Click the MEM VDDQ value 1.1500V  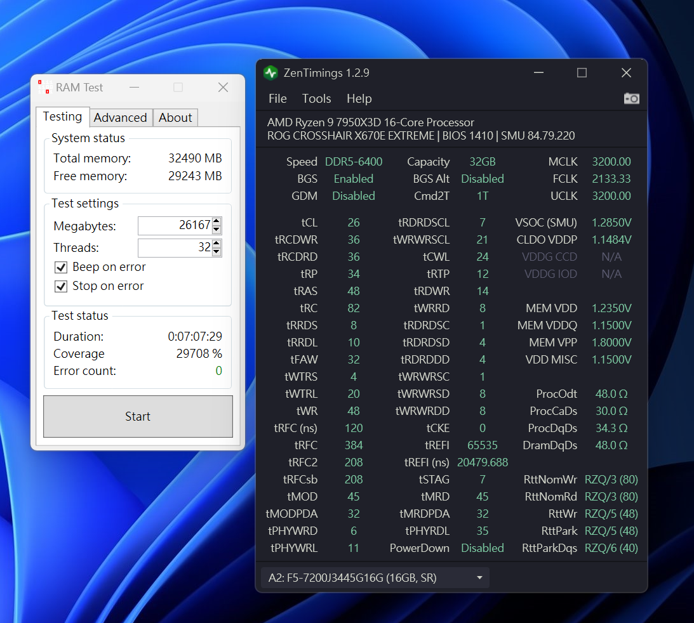point(611,325)
